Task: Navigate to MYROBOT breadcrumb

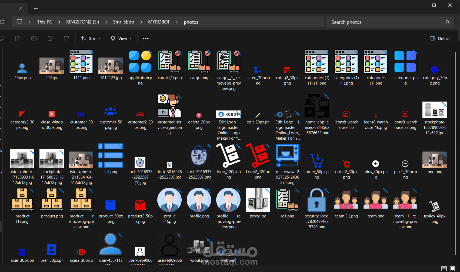Action: coord(159,22)
